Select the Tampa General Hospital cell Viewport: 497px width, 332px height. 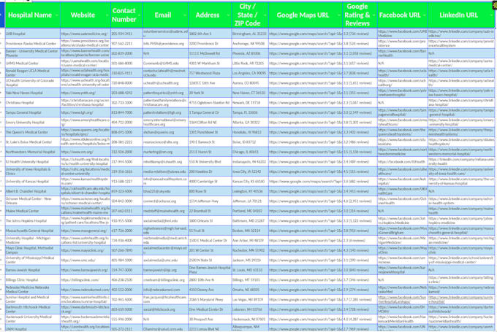tap(32, 112)
